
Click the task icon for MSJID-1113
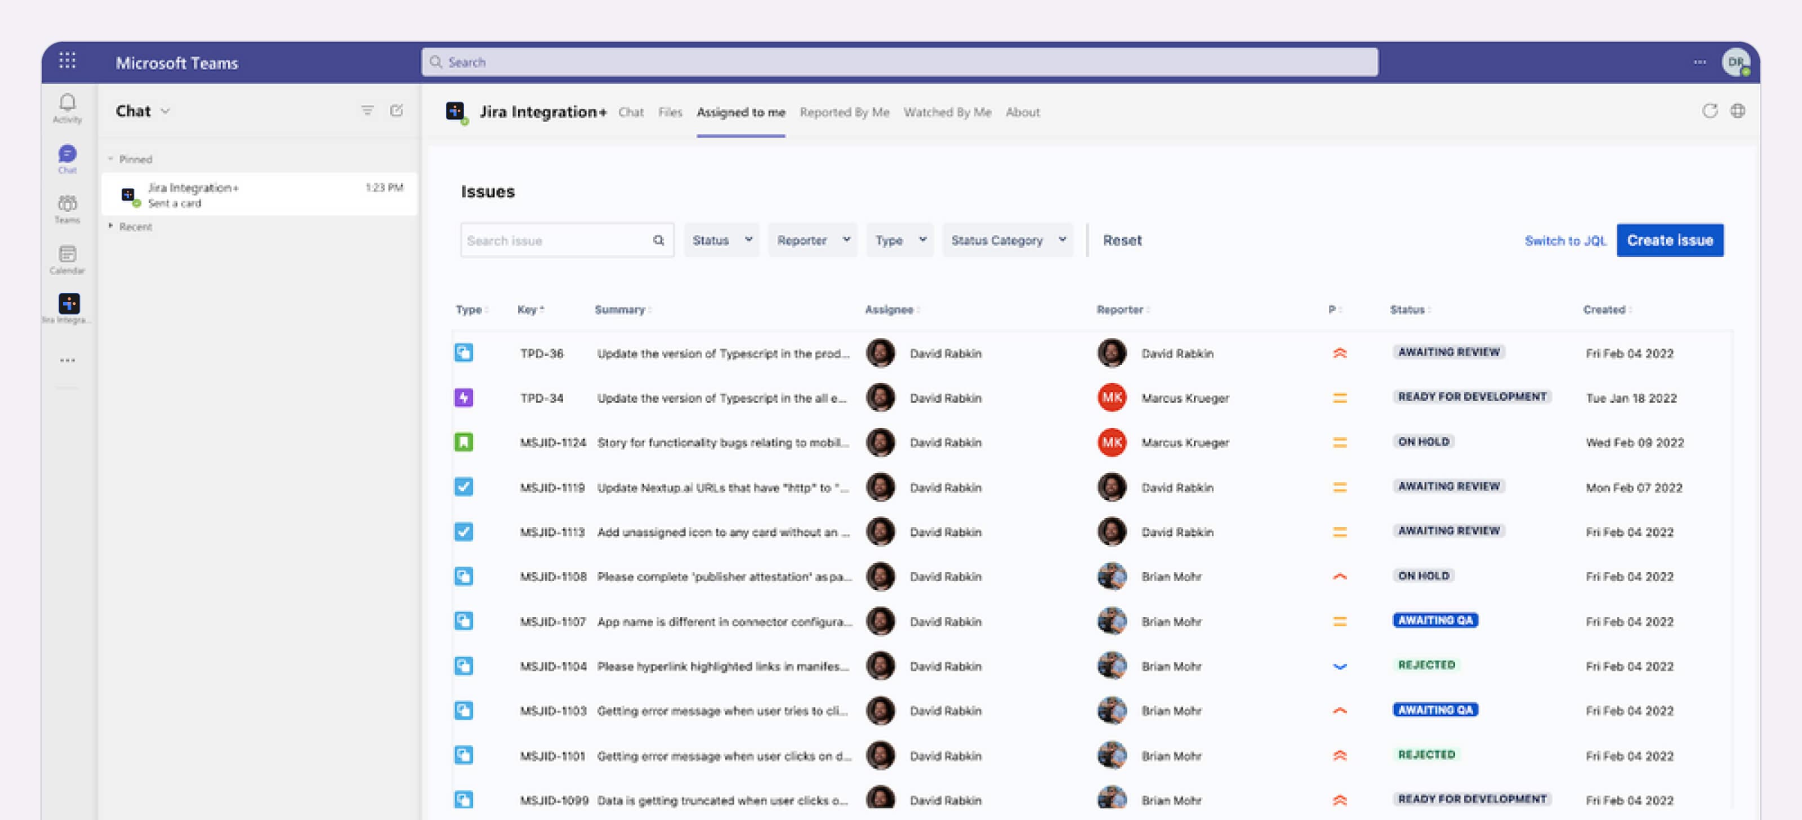click(x=464, y=532)
